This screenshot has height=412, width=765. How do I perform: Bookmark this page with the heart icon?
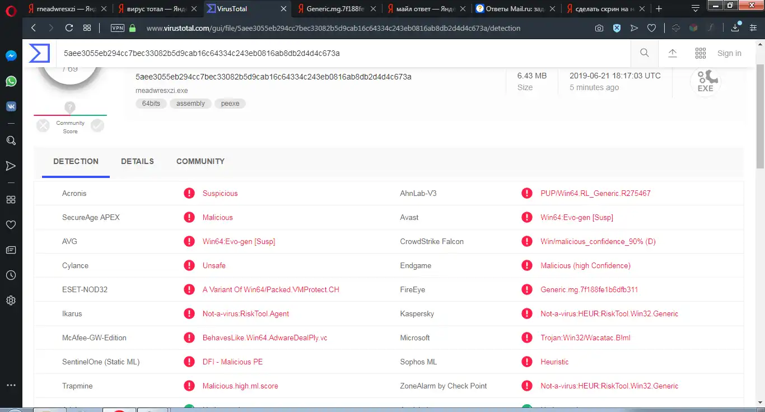(651, 28)
